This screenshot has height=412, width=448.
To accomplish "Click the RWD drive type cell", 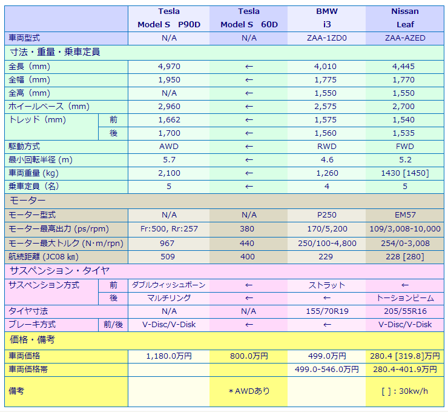I will click(326, 147).
